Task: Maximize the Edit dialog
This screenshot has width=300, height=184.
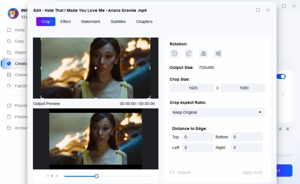Action: click(258, 10)
